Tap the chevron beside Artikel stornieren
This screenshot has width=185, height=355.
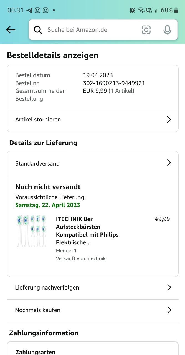click(x=169, y=120)
